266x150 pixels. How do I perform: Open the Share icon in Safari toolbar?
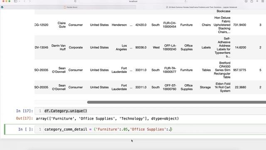tap(252, 1)
